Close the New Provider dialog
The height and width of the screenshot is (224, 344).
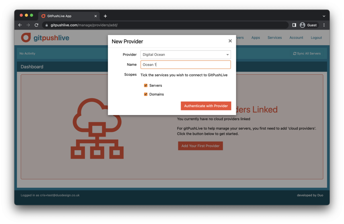tap(230, 41)
